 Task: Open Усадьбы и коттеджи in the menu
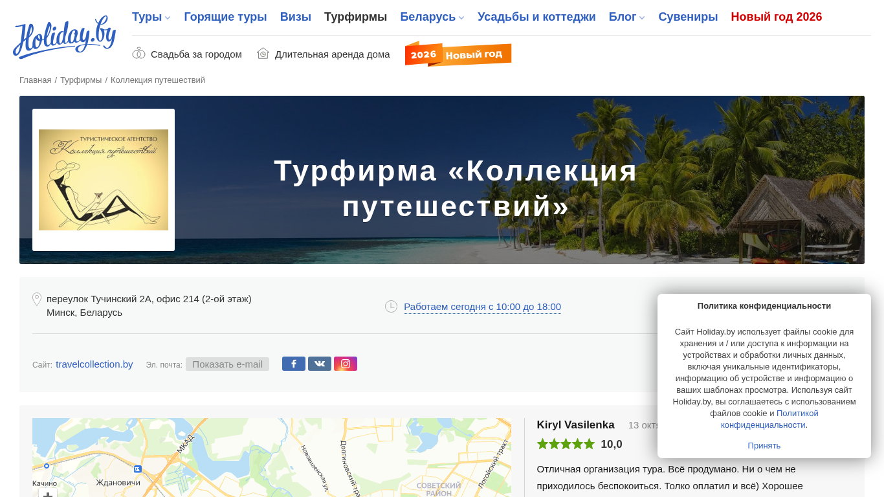[x=536, y=17]
